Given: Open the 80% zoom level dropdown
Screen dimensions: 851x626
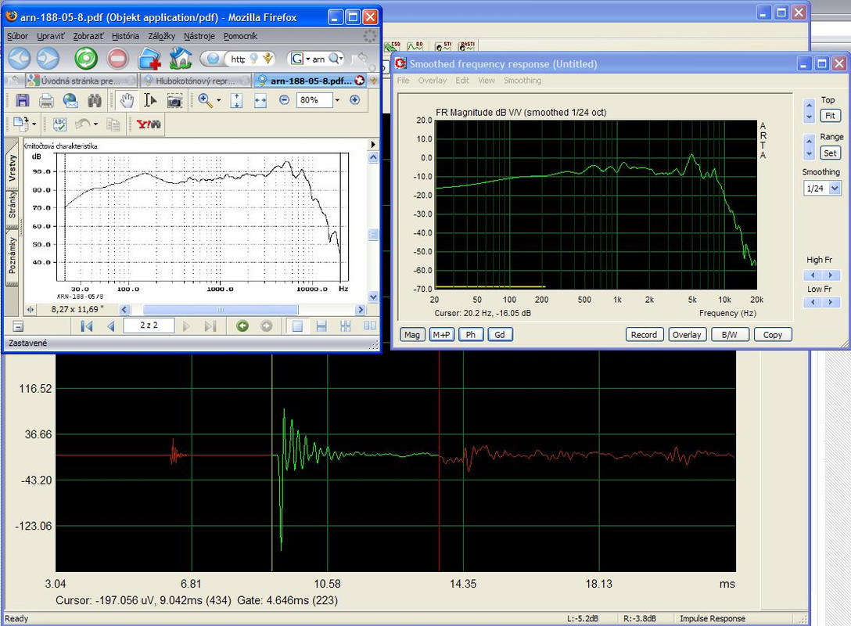Looking at the screenshot, I should [337, 100].
